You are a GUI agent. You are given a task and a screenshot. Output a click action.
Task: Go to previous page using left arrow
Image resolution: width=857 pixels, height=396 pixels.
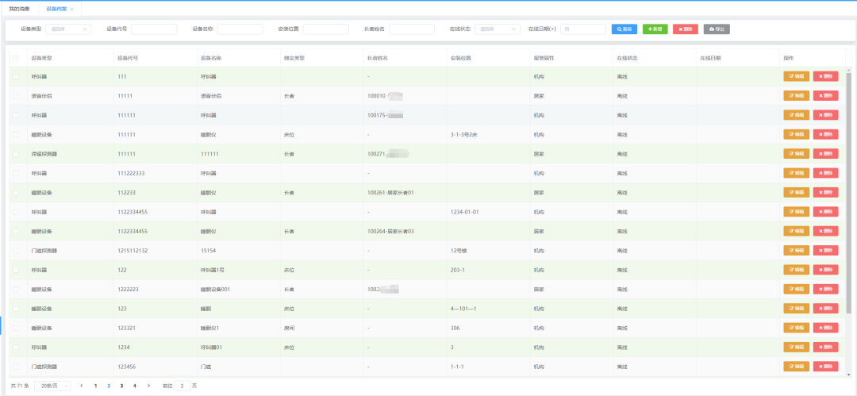(82, 386)
